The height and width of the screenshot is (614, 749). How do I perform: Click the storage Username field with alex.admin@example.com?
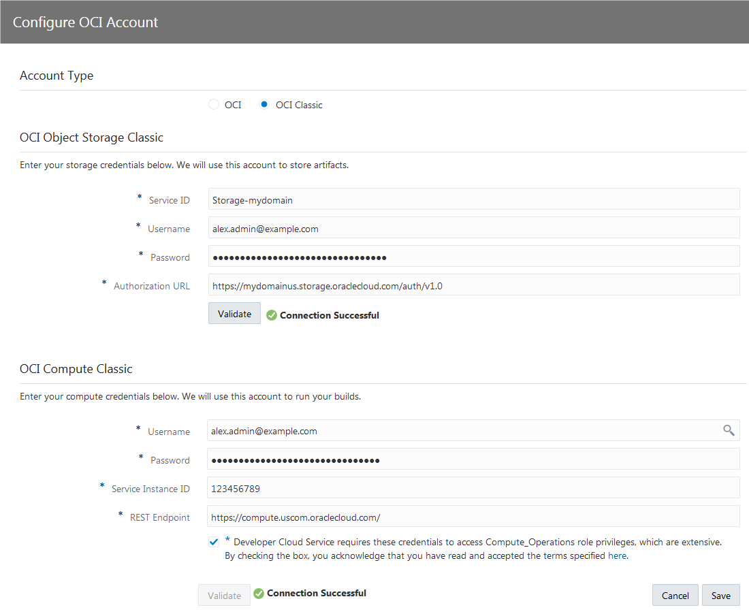click(x=473, y=229)
